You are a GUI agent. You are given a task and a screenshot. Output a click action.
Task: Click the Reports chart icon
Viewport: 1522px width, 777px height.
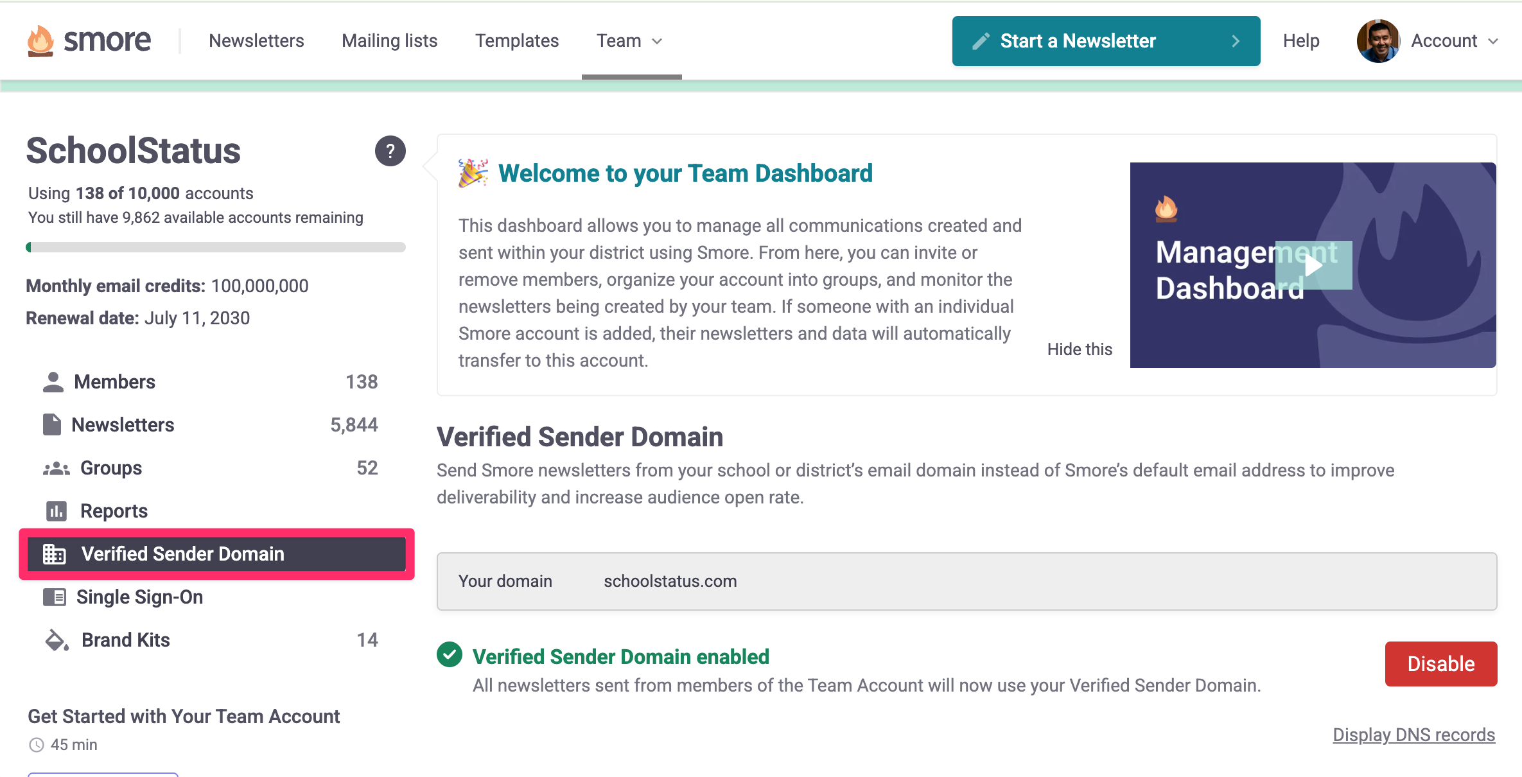pyautogui.click(x=56, y=511)
